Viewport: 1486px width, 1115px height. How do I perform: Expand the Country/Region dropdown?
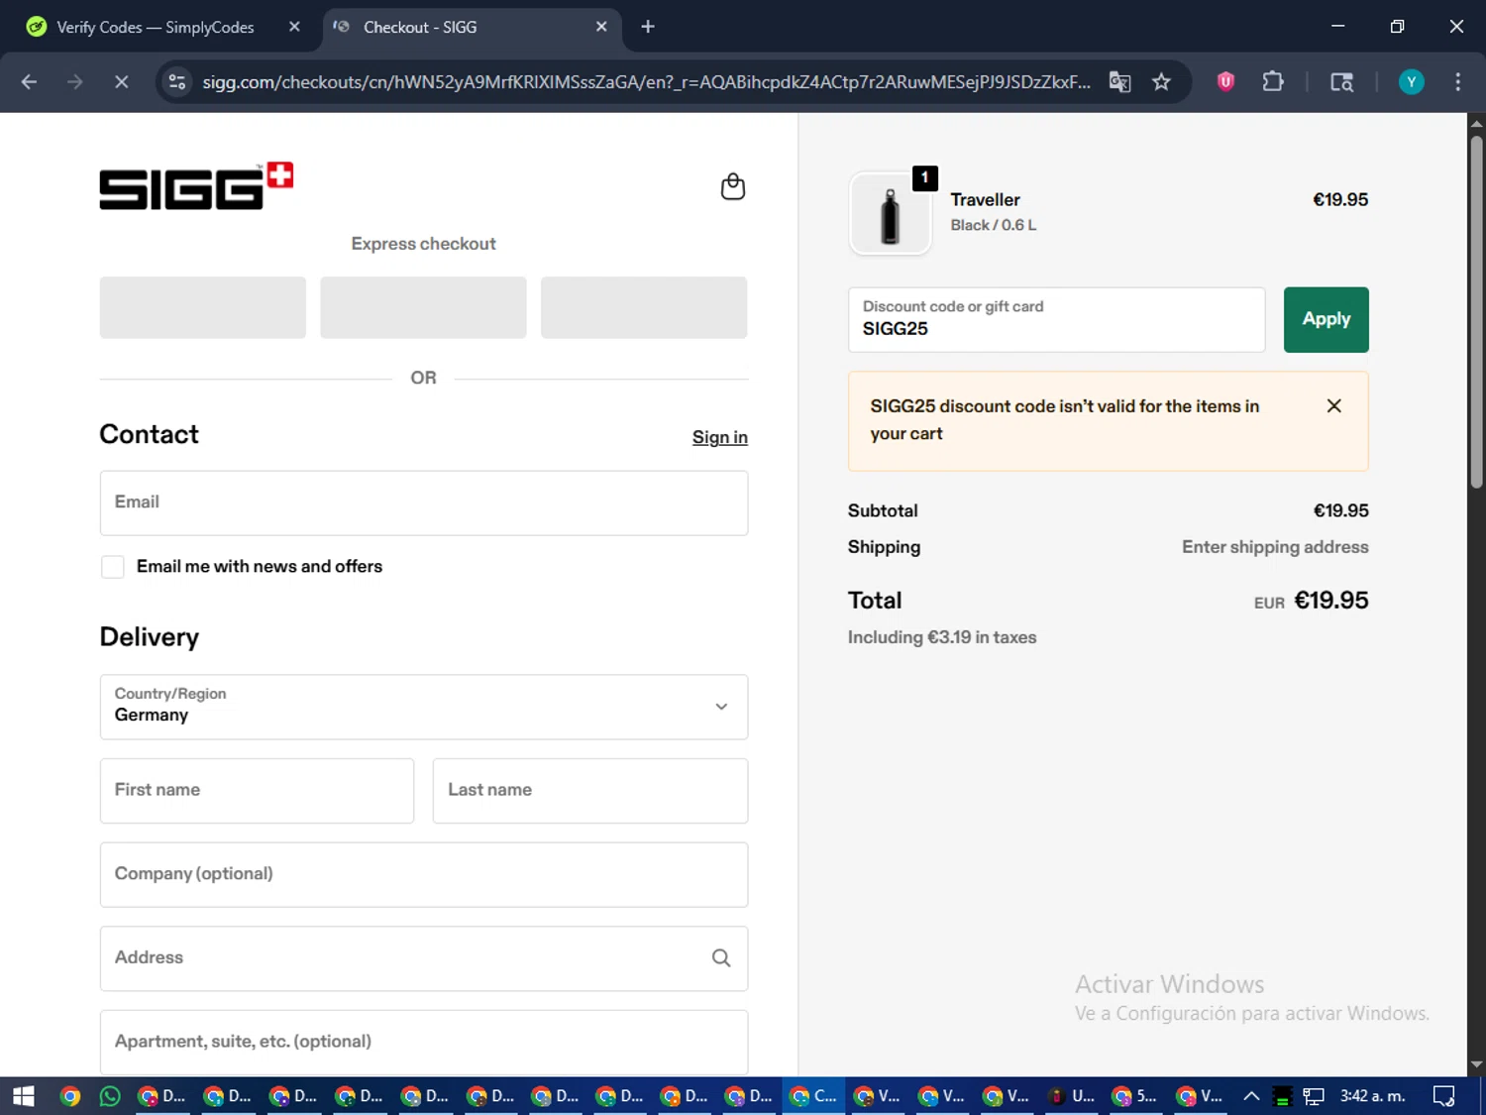423,707
